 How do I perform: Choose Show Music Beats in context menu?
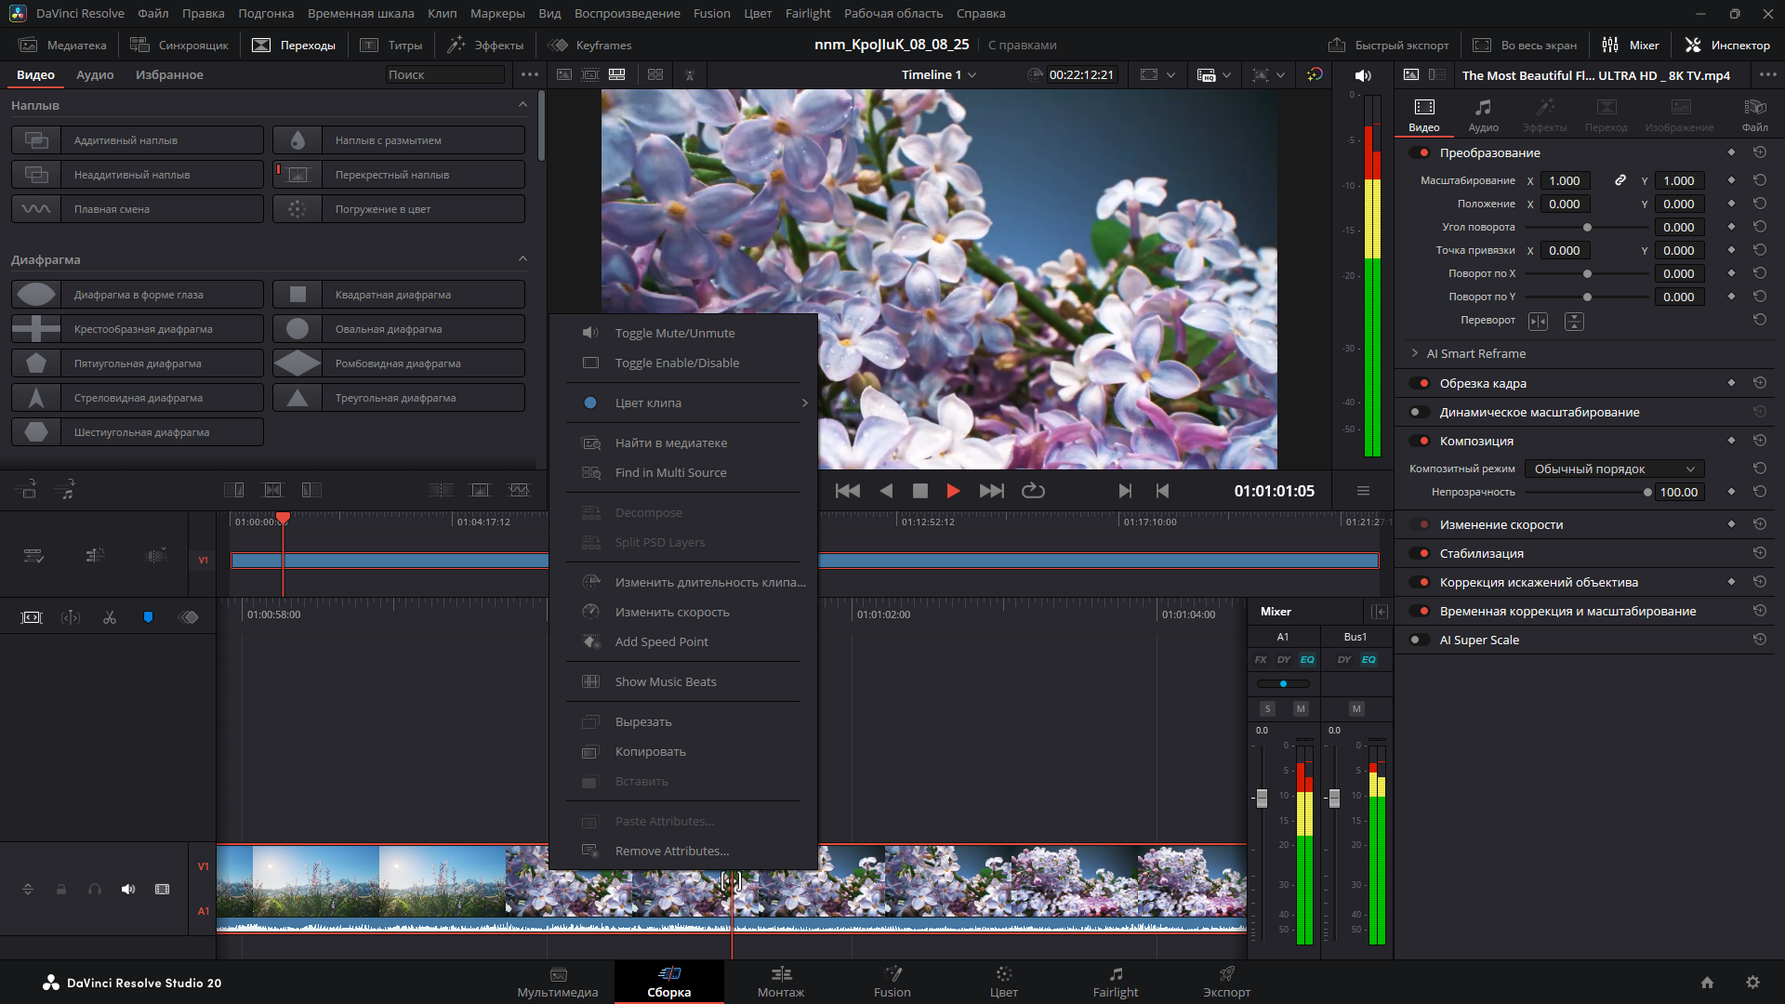tap(683, 681)
